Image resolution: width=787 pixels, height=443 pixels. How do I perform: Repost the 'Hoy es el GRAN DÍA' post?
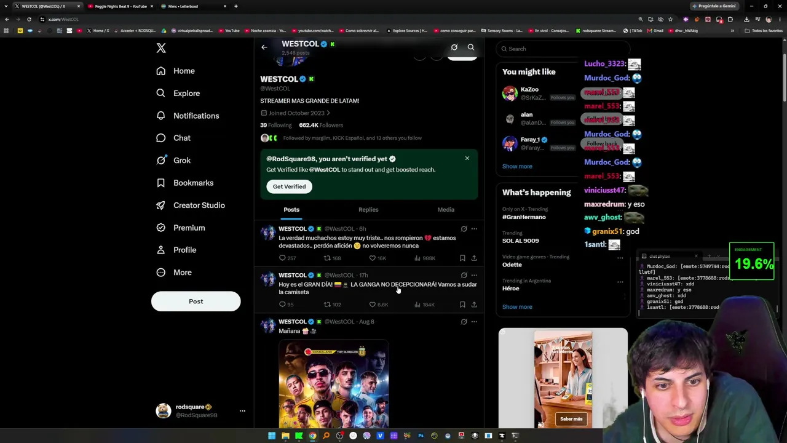pos(327,305)
